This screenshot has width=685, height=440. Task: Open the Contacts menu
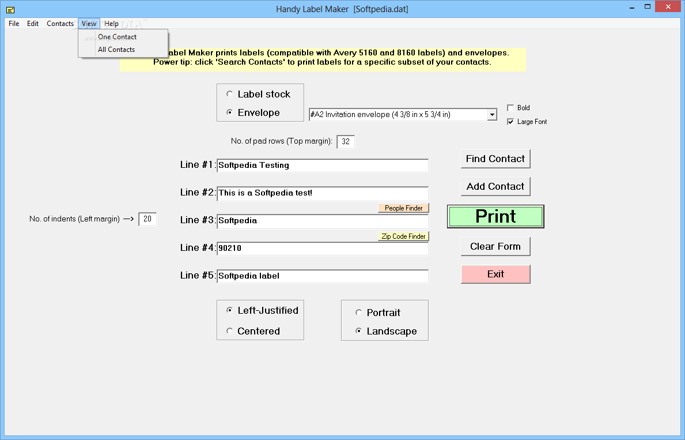click(x=60, y=24)
